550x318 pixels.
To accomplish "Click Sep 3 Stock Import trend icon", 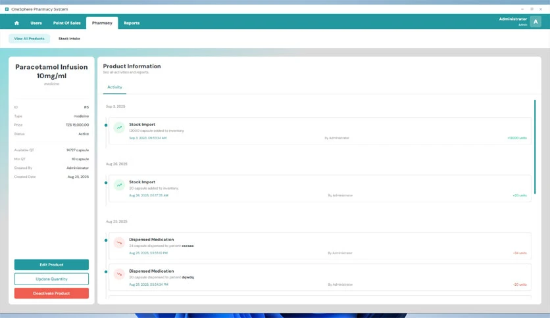I will click(119, 127).
